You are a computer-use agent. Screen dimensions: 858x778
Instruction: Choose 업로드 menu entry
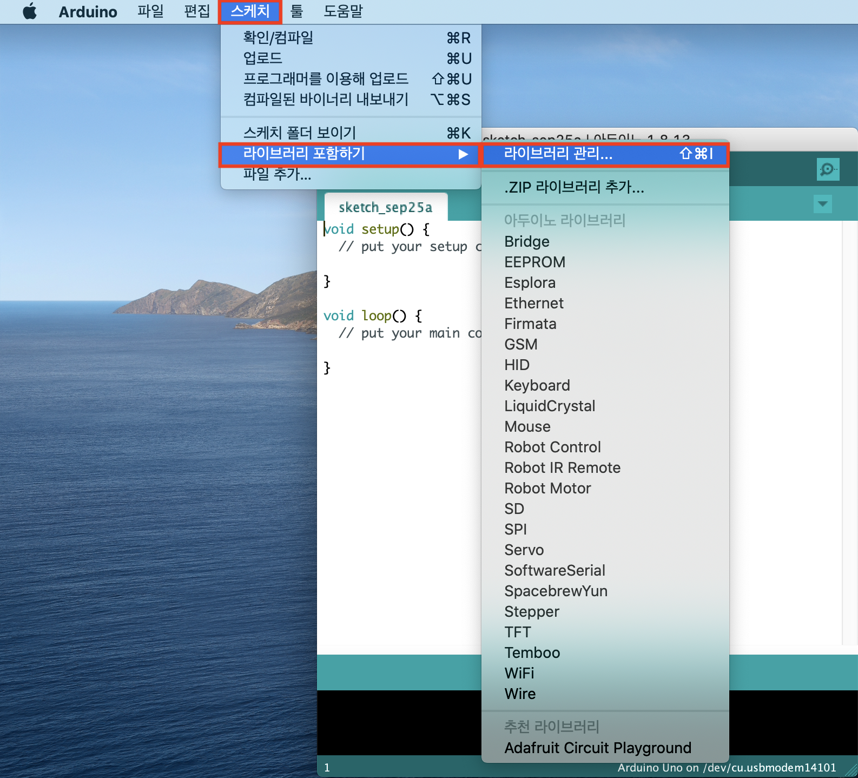pos(351,58)
